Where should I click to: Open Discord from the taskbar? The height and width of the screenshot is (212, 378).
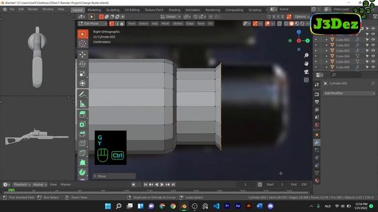click(x=271, y=206)
